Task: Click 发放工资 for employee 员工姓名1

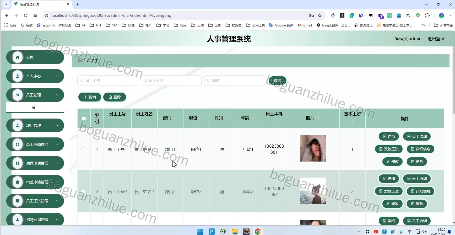Action: coord(389,149)
